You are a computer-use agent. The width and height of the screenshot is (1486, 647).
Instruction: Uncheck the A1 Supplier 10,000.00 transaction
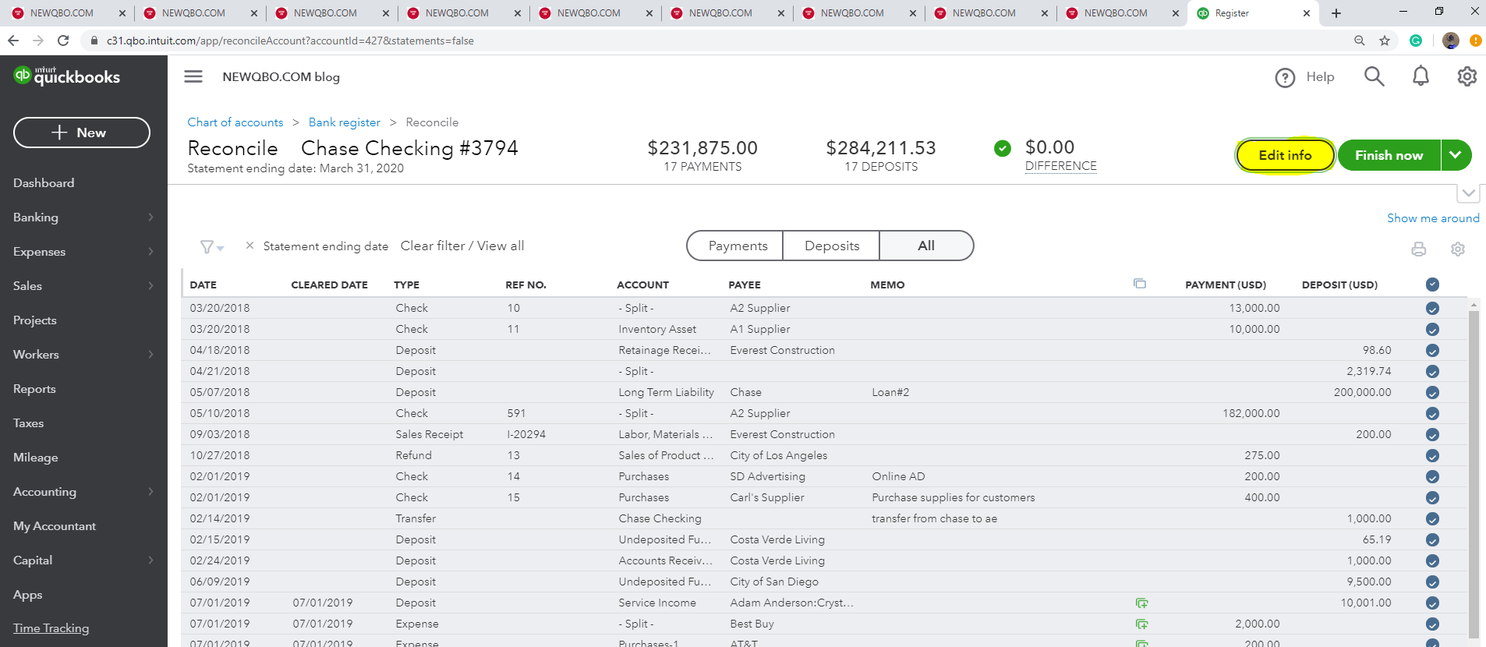pos(1432,330)
